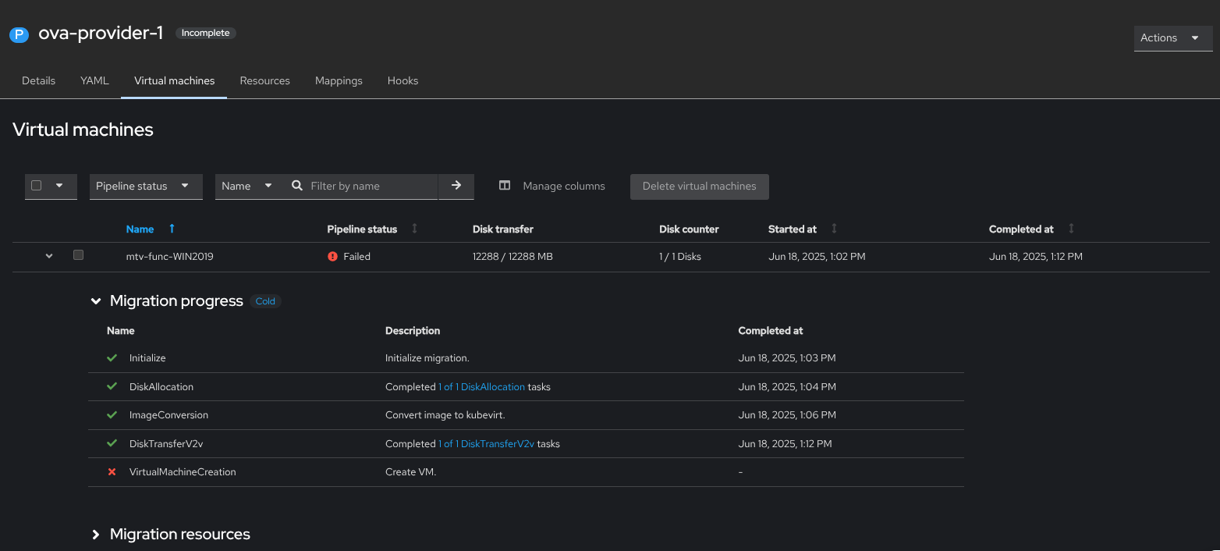Open the Actions dropdown menu
This screenshot has width=1220, height=551.
click(1172, 37)
